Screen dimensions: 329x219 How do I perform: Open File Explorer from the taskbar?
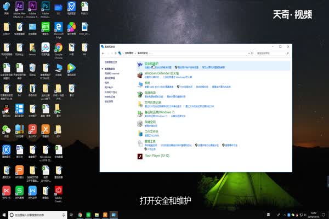click(x=97, y=215)
